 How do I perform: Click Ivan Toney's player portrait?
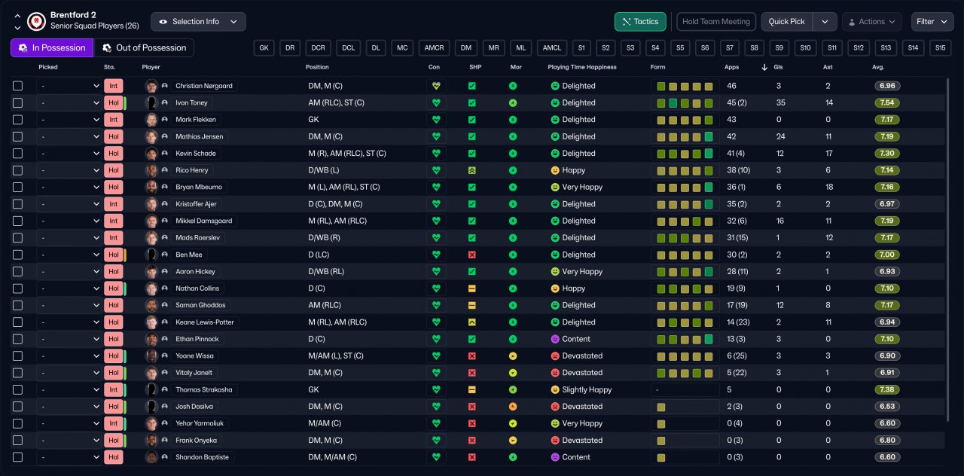pyautogui.click(x=151, y=102)
